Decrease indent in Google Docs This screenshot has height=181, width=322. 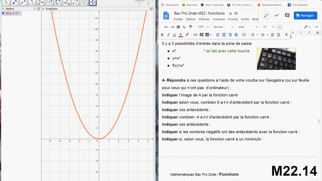(x=272, y=35)
